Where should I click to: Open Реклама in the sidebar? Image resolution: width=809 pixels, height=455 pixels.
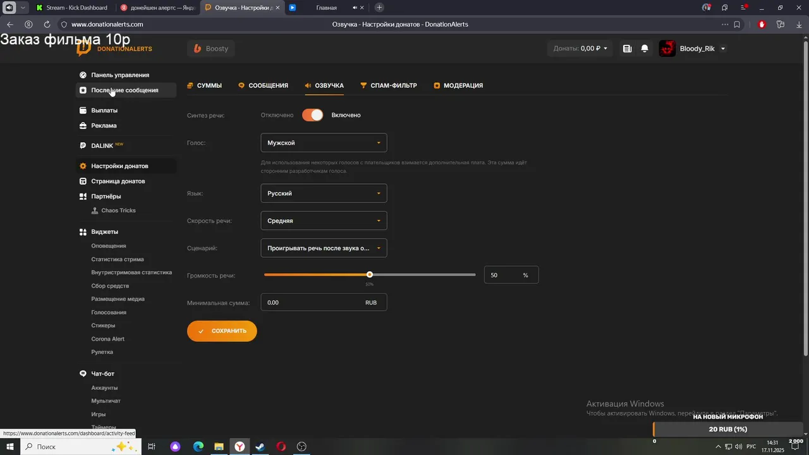pyautogui.click(x=104, y=126)
